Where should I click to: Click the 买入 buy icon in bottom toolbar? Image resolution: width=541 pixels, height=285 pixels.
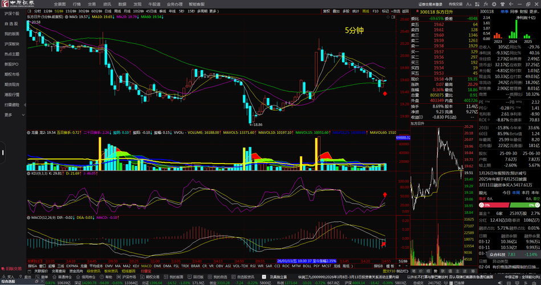9,277
